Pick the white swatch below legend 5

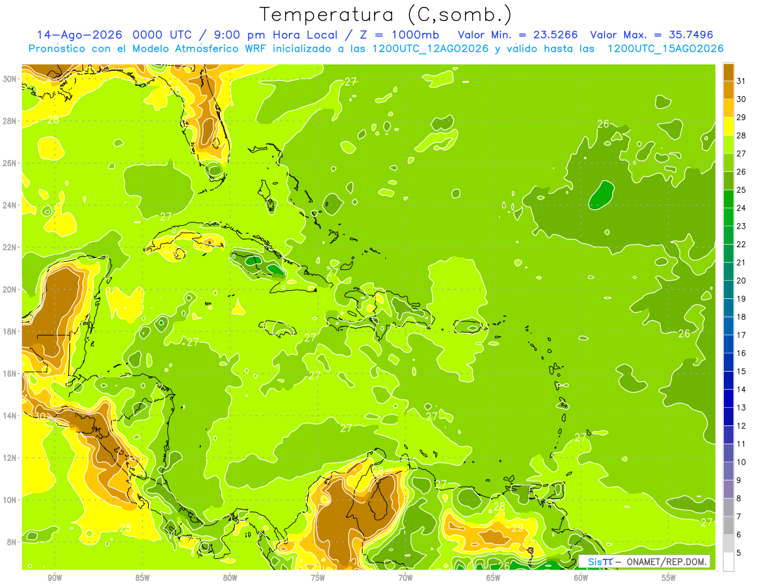point(728,562)
